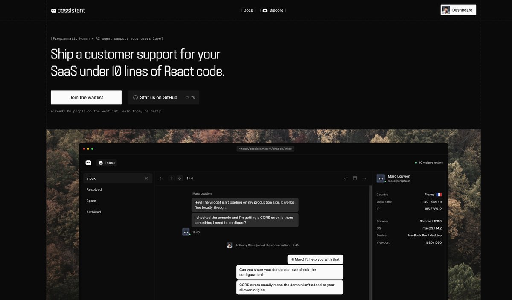This screenshot has height=300, width=512.
Task: Click the 'CORS errors usually mean' message
Action: [290, 288]
